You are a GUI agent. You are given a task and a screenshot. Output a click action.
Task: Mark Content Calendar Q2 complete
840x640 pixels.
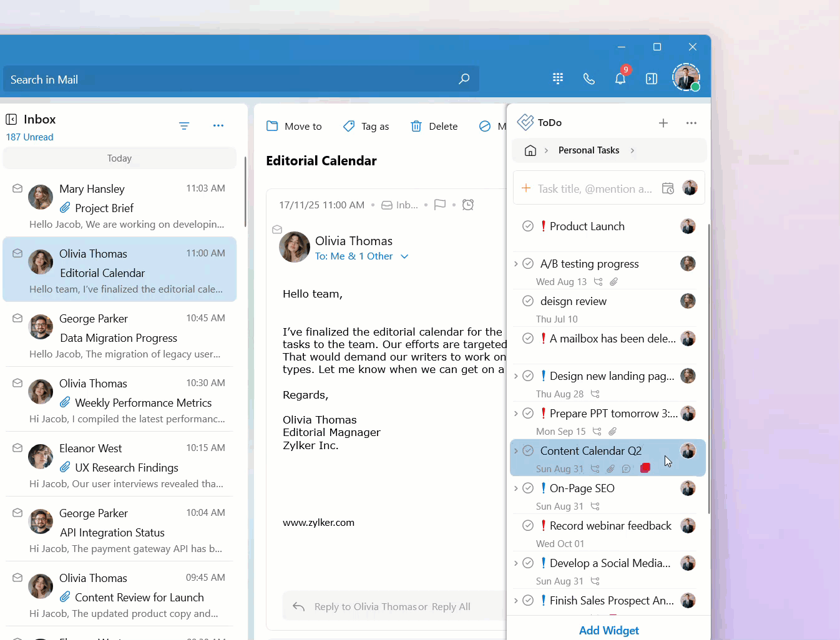[x=528, y=450]
